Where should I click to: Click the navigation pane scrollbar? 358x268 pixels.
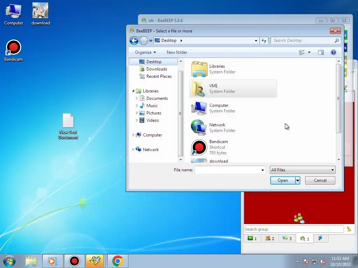(181, 113)
